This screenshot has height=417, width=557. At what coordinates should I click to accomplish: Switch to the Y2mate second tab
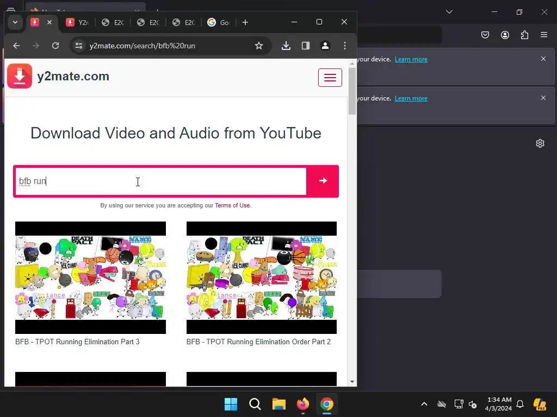click(77, 22)
